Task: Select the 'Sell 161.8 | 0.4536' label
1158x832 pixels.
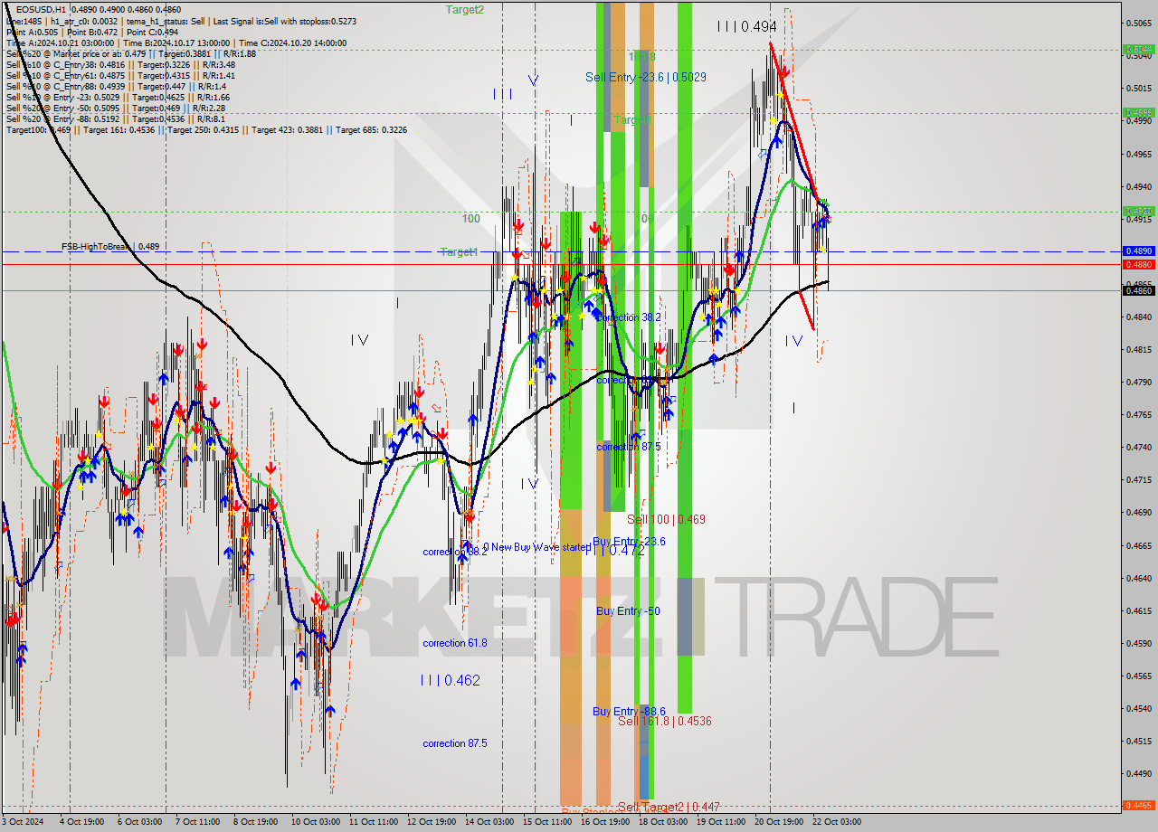Action: [664, 721]
